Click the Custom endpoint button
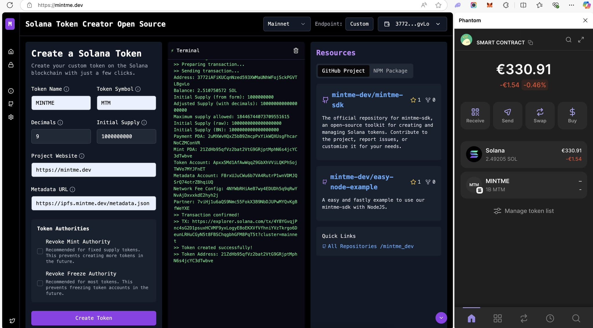 click(359, 24)
